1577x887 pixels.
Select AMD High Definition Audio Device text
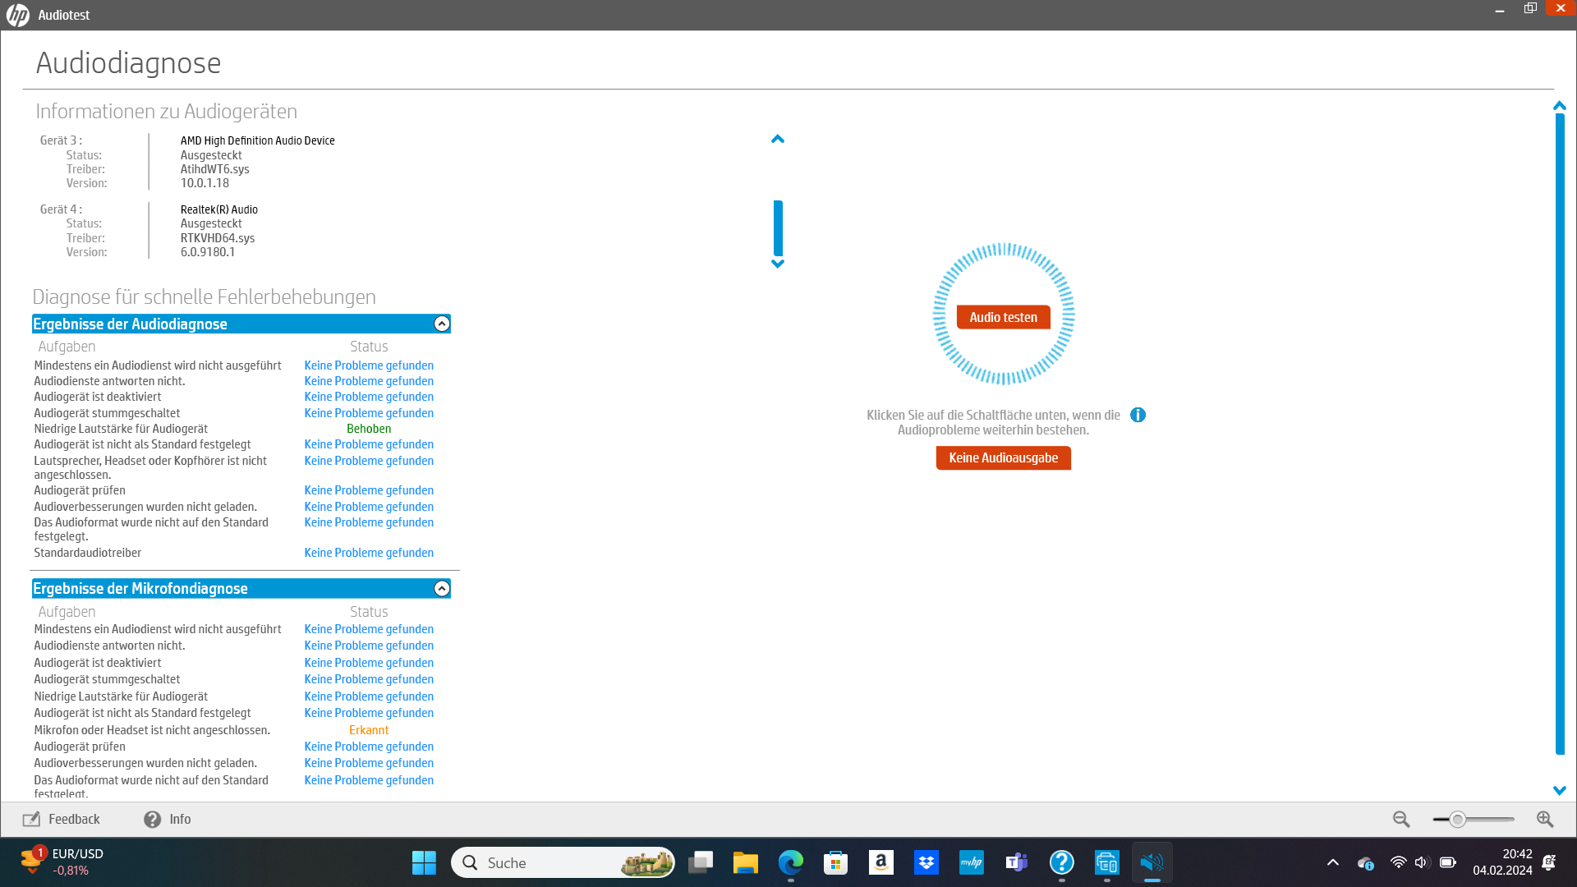(x=258, y=140)
